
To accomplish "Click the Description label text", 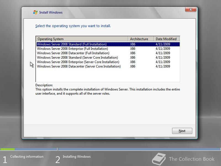I will (x=44, y=85).
